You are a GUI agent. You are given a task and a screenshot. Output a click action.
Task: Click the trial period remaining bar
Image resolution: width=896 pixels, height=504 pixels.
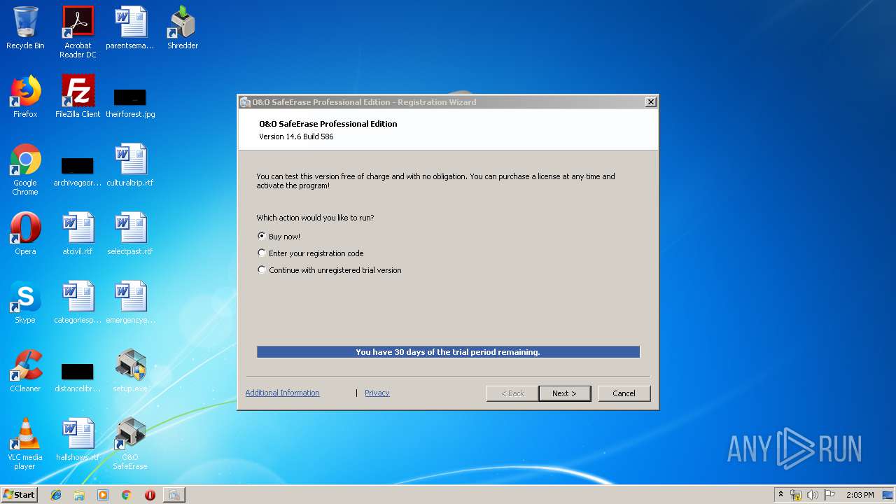[x=448, y=352]
